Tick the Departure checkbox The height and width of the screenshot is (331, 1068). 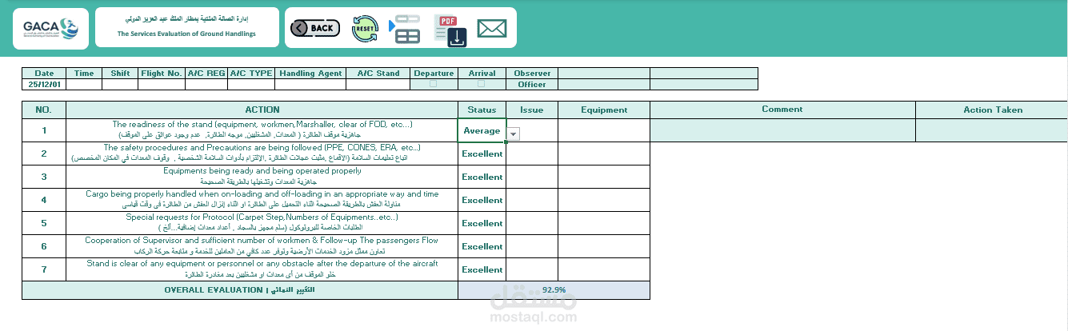click(x=434, y=83)
